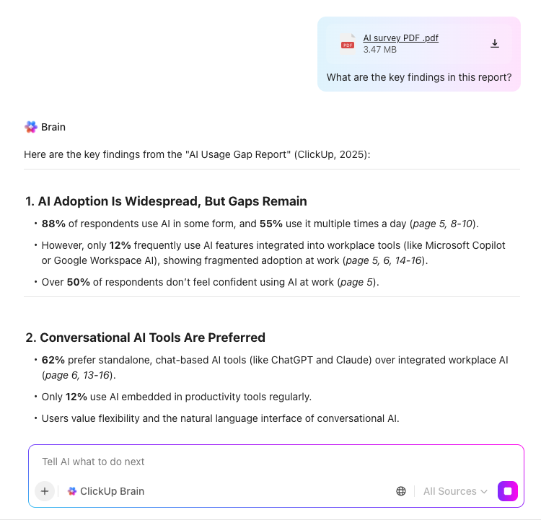
Task: Click the All Sources chevron arrow
Action: click(483, 491)
